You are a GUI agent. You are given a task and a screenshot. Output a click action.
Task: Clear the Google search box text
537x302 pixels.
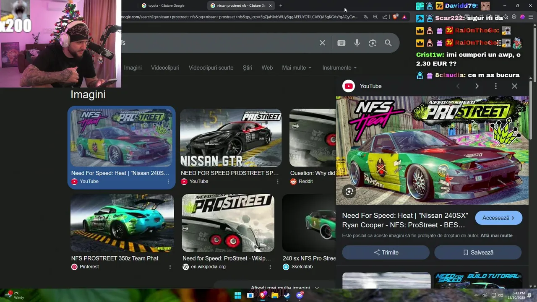pos(322,43)
